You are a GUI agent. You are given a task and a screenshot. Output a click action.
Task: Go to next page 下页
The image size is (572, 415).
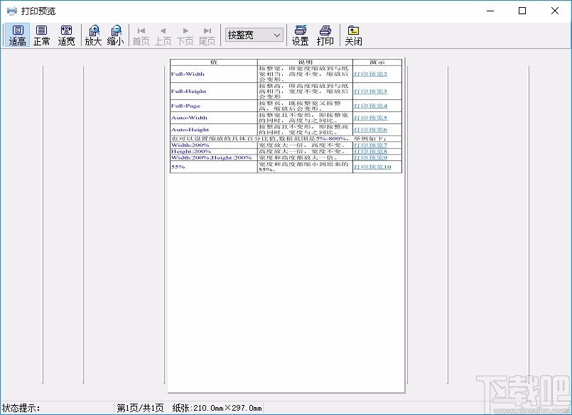pos(185,36)
